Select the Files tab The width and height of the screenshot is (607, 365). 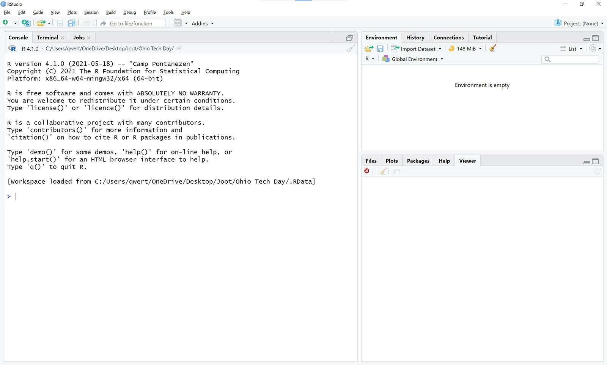(x=371, y=161)
